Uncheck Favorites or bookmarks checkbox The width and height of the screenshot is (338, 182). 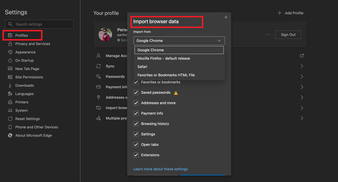pos(136,82)
